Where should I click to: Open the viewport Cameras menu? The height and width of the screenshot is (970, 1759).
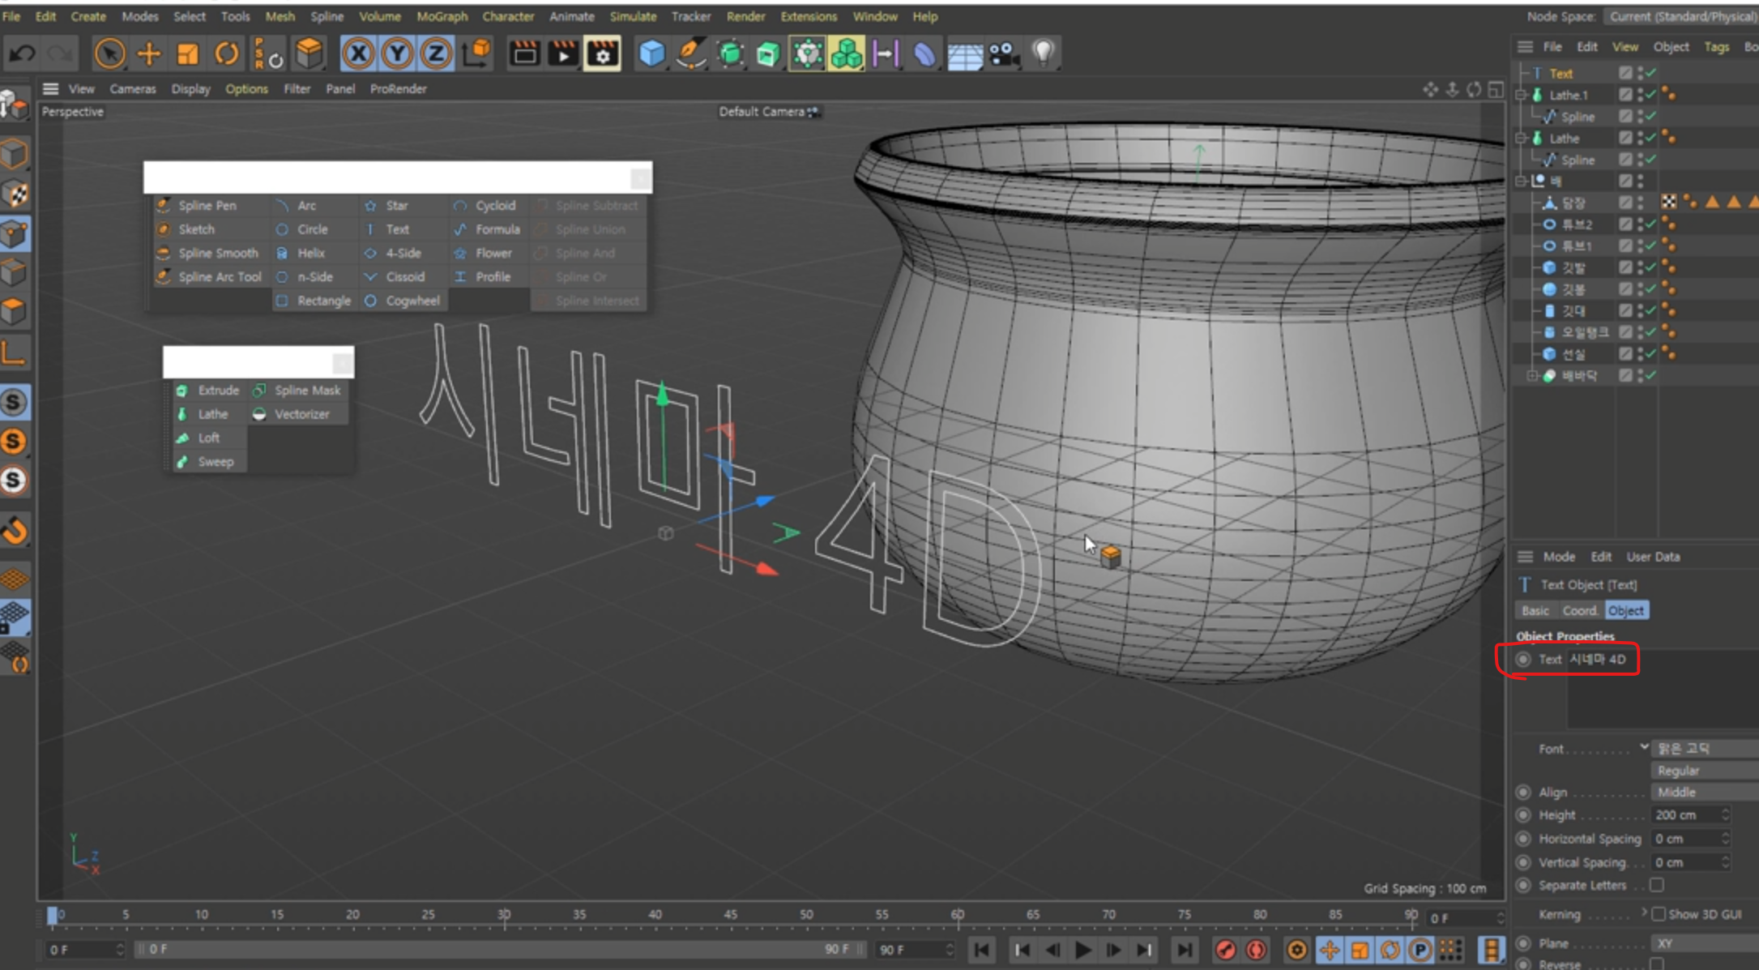coord(132,89)
